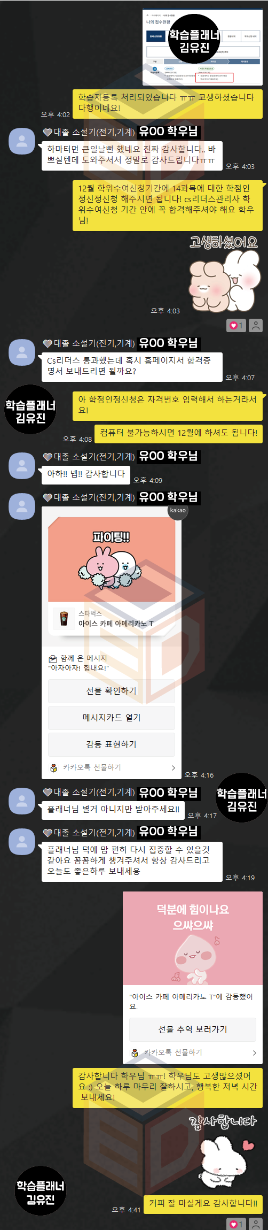Toggle heart reaction under 고생하셨어요 sticker
The width and height of the screenshot is (268, 1230).
236,325
